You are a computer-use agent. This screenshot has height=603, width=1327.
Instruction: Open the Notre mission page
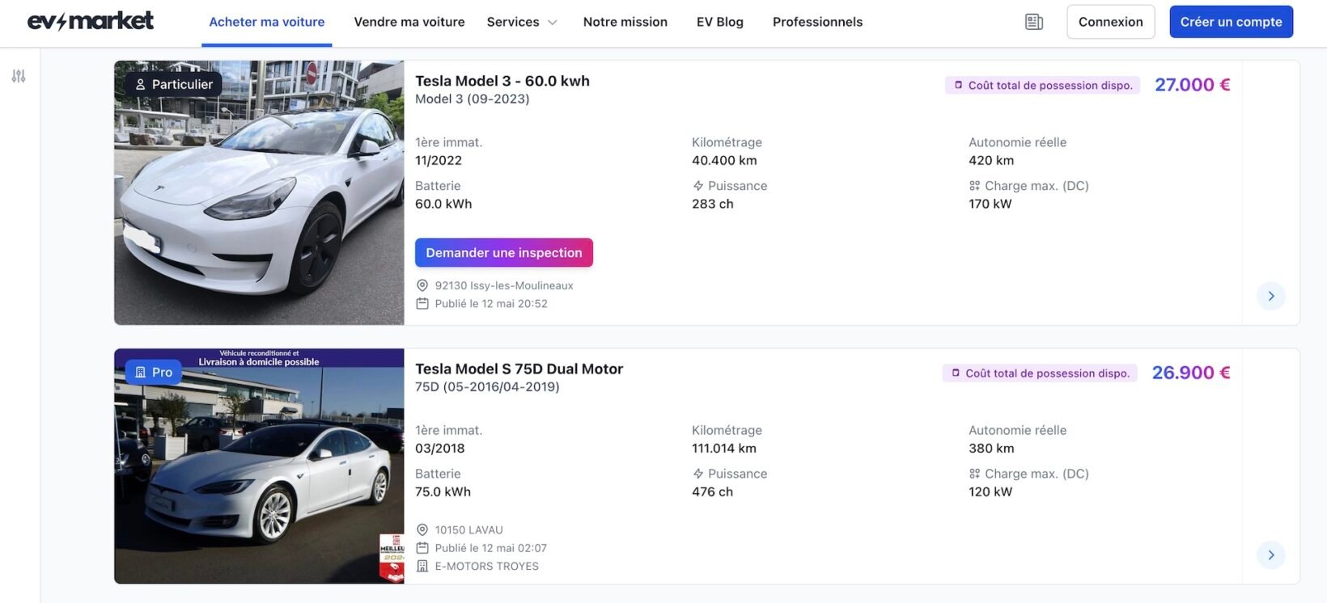625,22
